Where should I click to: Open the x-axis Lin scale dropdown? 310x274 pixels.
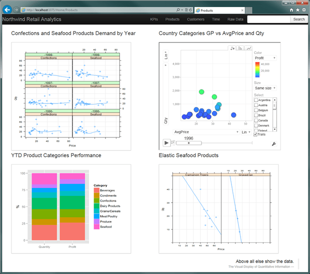(x=246, y=132)
